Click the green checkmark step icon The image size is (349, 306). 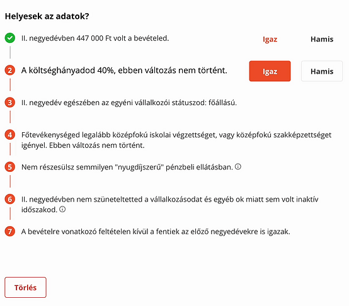[10, 38]
